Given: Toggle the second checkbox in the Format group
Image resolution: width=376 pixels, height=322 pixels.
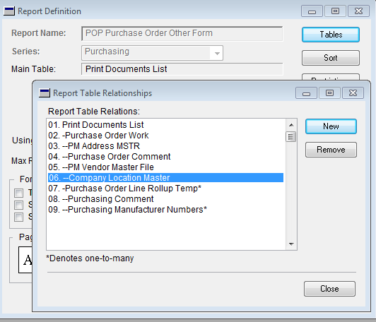Looking at the screenshot, I should pyautogui.click(x=18, y=205).
